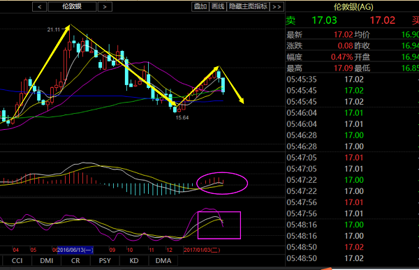Click the 2016/06/13 highlighted date marker
419x270 pixels.
75,250
